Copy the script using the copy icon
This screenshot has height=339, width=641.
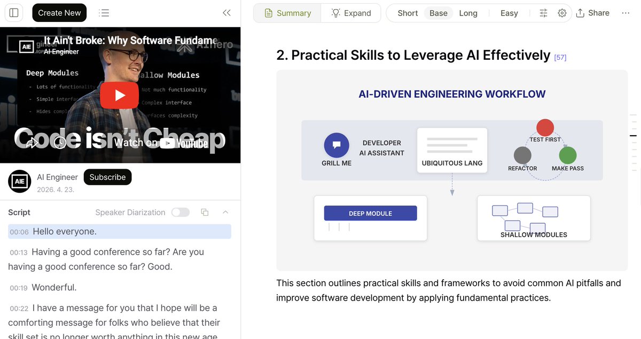click(x=205, y=212)
